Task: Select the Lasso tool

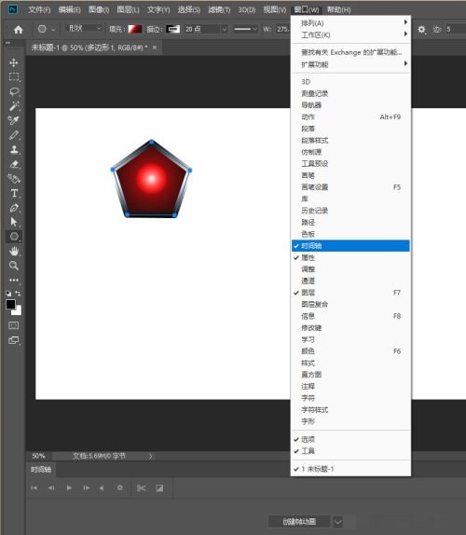Action: 14,91
